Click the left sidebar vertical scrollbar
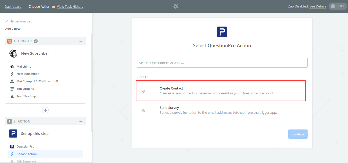 [91, 83]
